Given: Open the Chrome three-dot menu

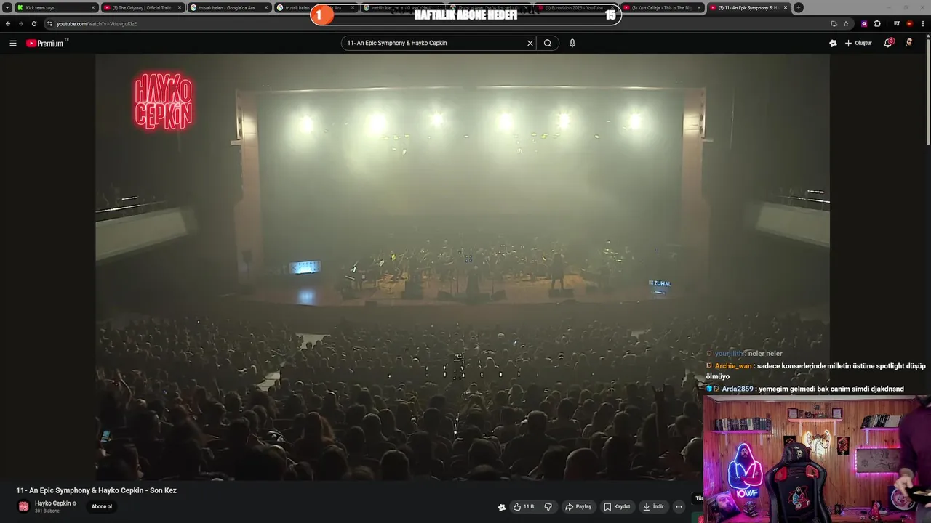Looking at the screenshot, I should tap(922, 23).
